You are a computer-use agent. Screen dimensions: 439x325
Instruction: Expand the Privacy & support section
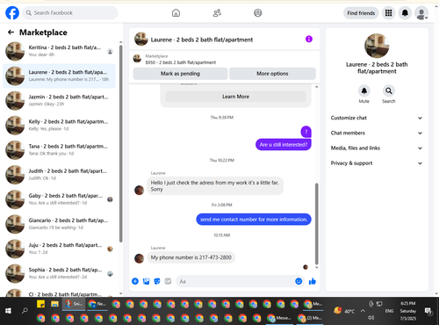pos(377,163)
